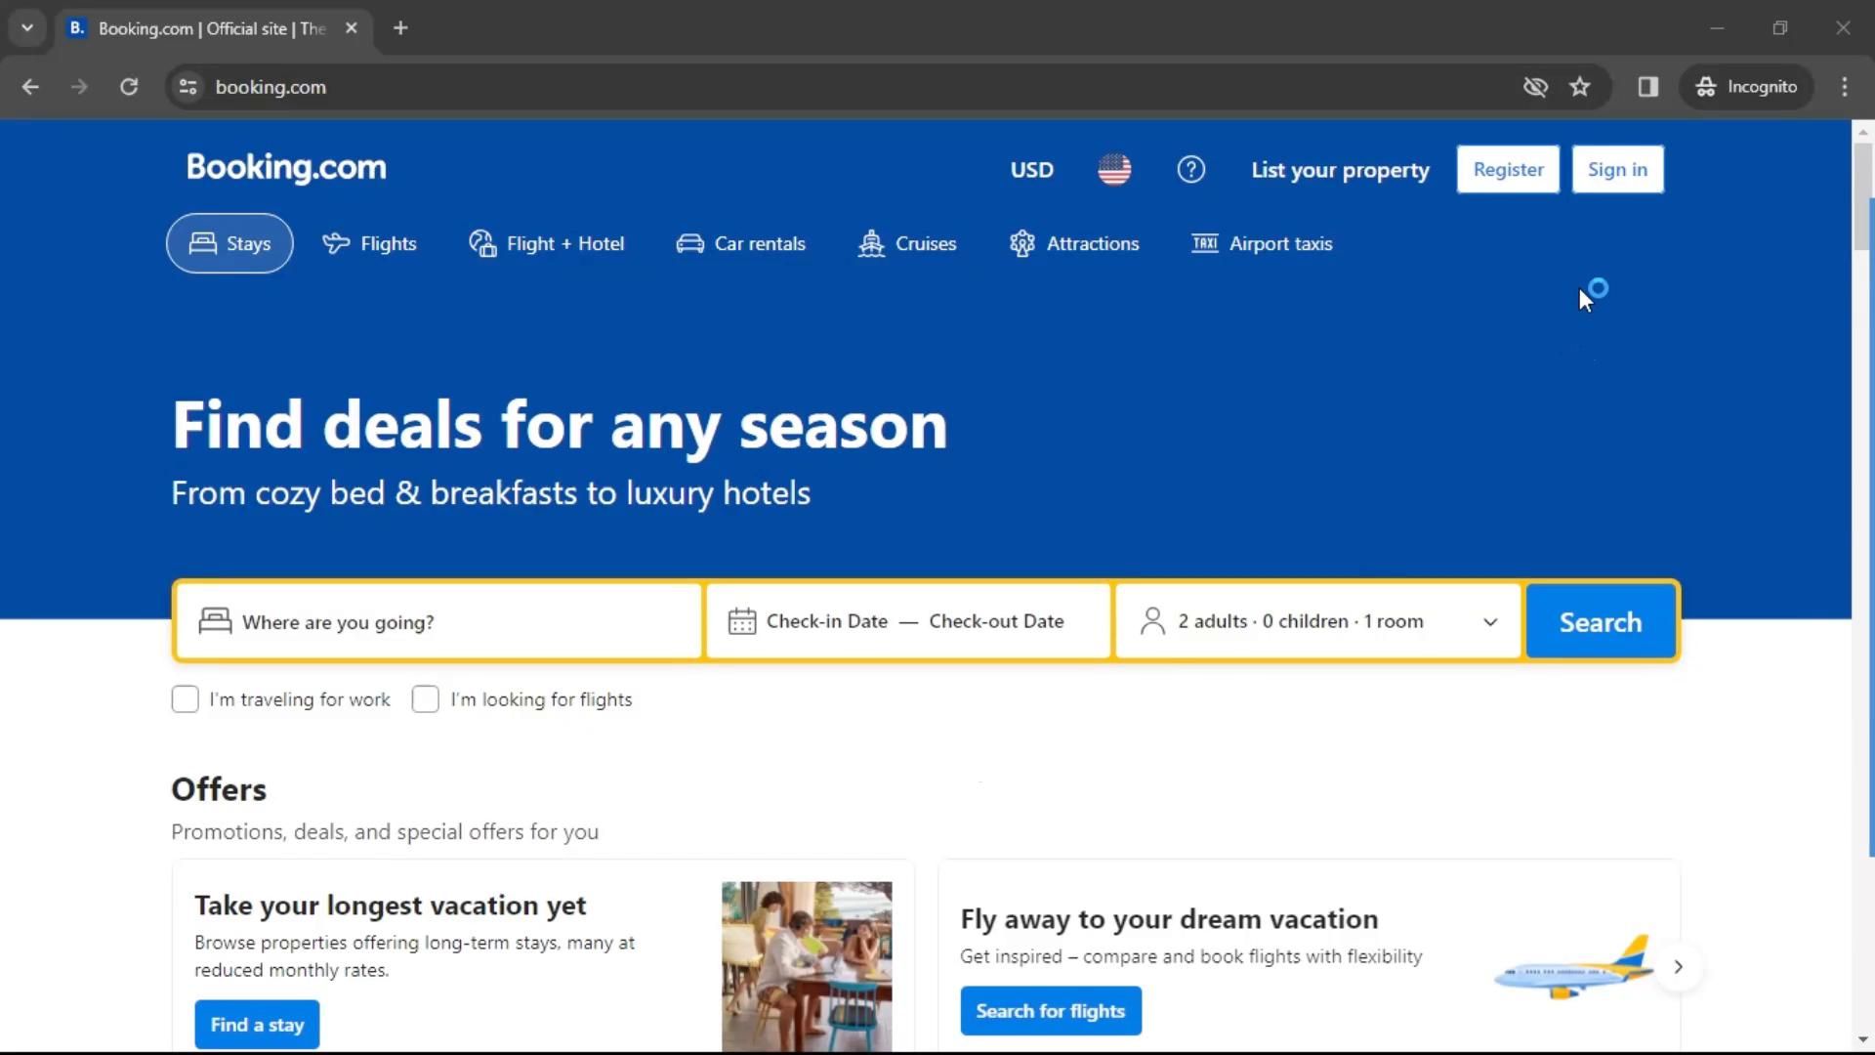Viewport: 1875px width, 1055px height.
Task: Bookmark this page with the star icon
Action: coord(1579,87)
